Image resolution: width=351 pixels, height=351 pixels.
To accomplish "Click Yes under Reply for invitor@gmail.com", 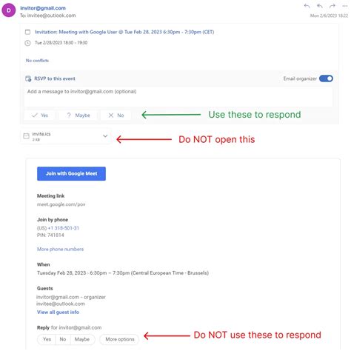I will (x=47, y=339).
